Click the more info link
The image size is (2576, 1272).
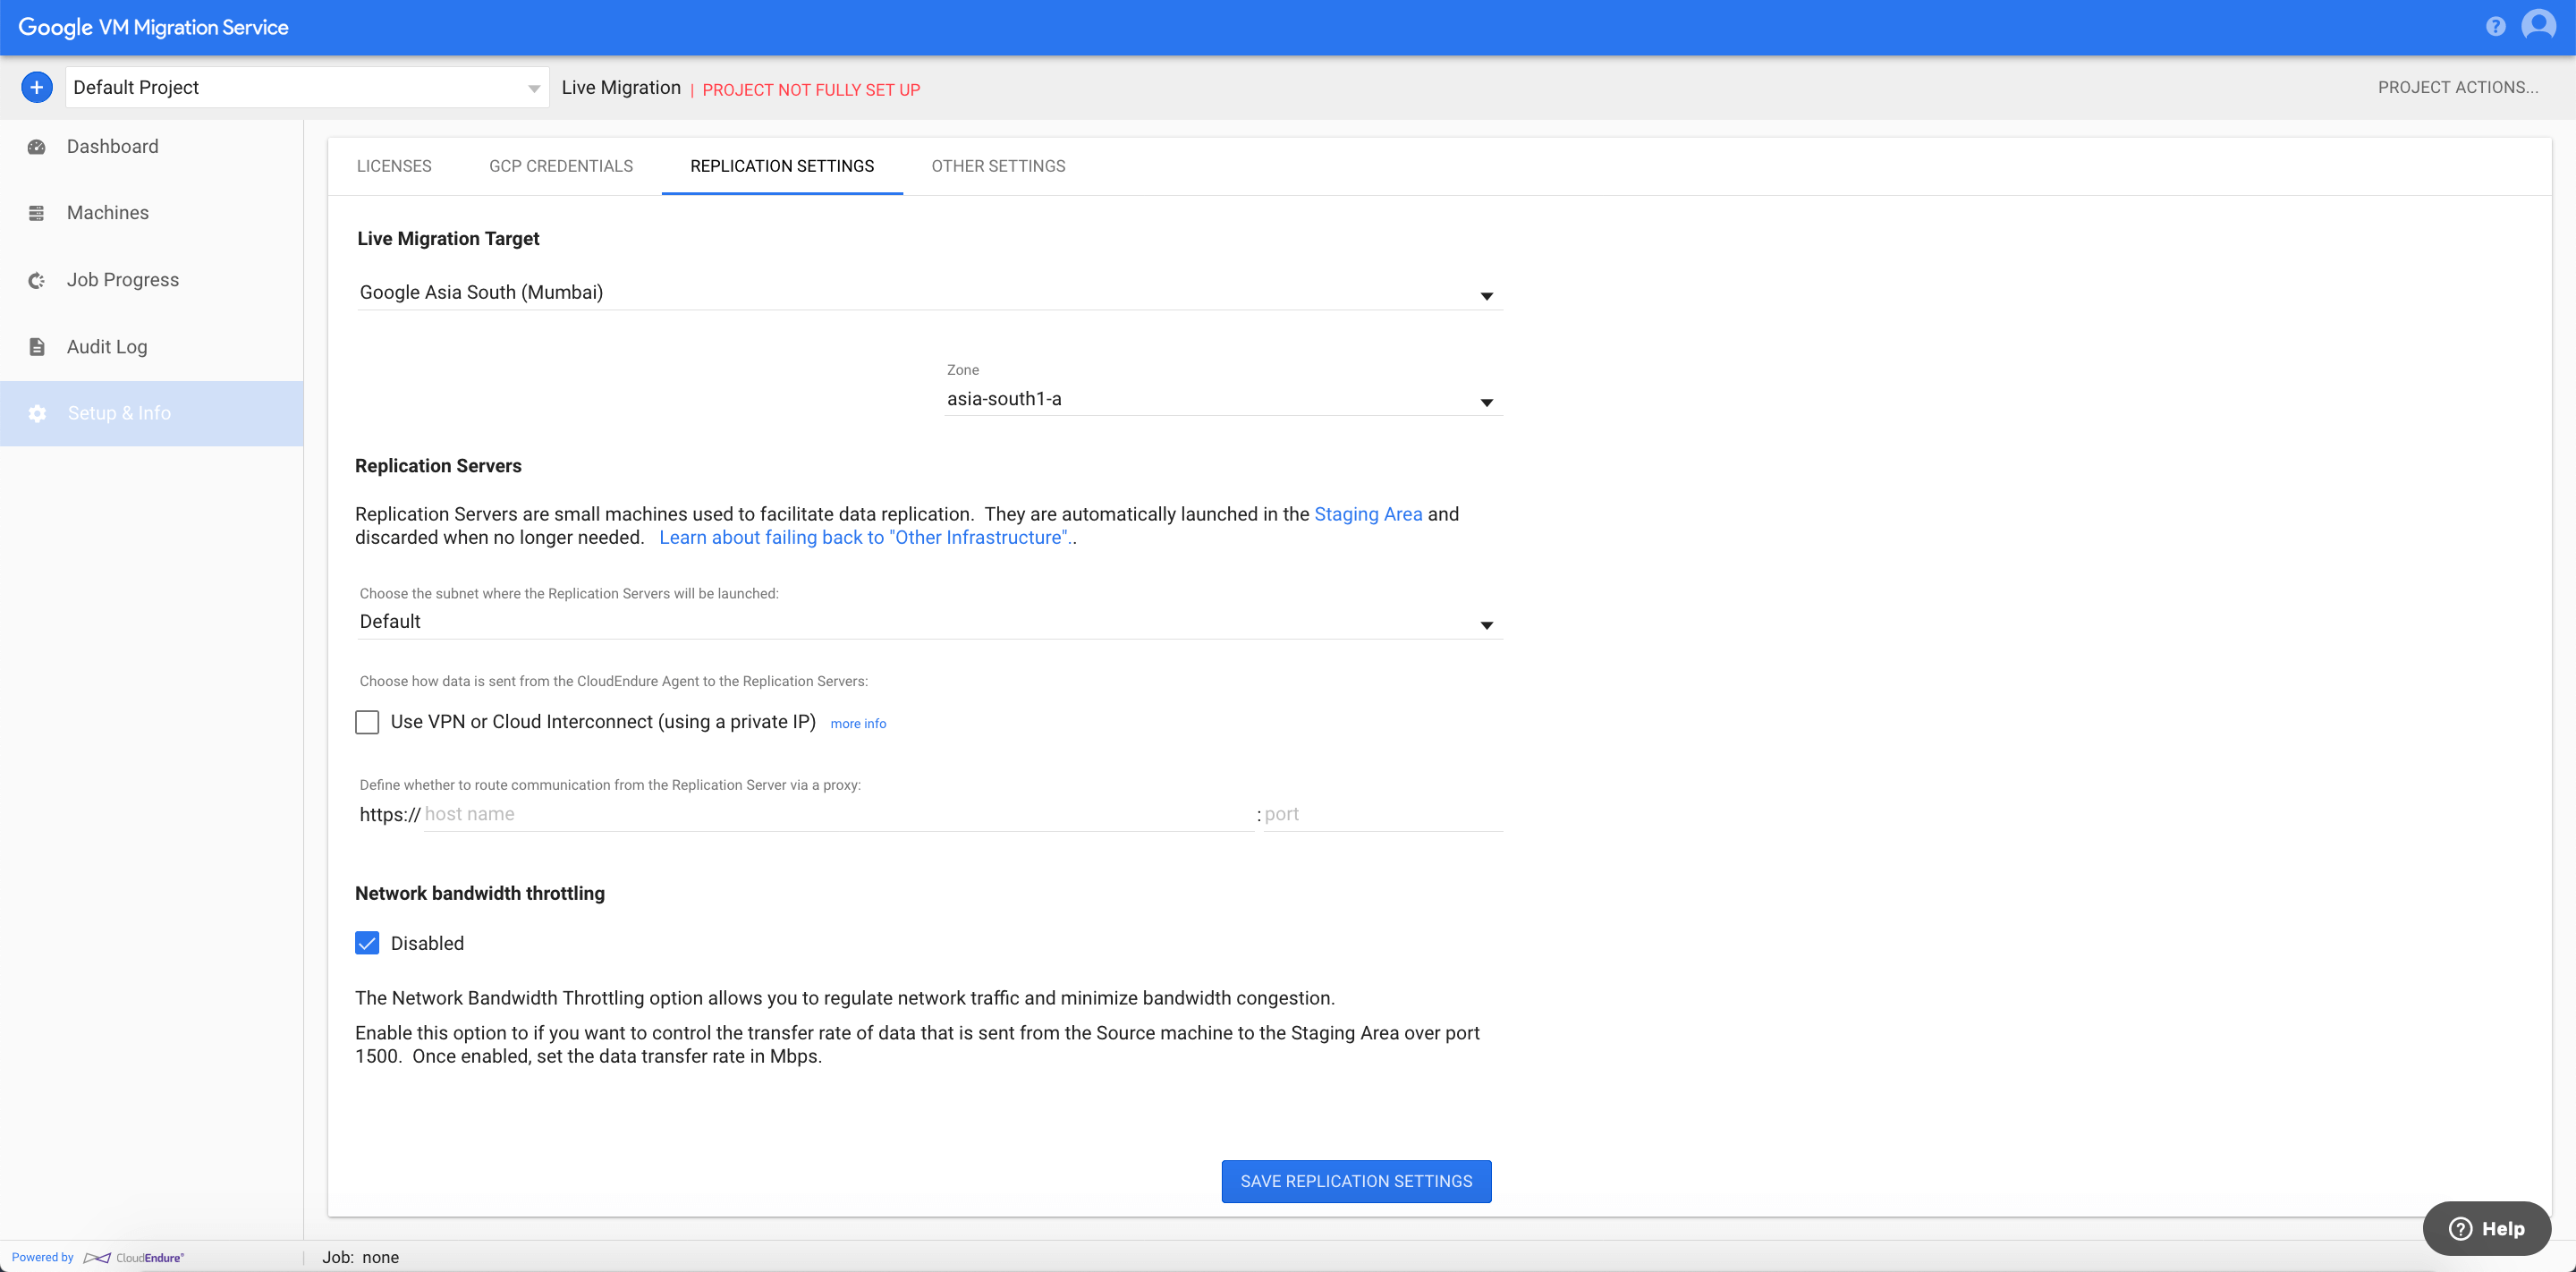tap(858, 724)
